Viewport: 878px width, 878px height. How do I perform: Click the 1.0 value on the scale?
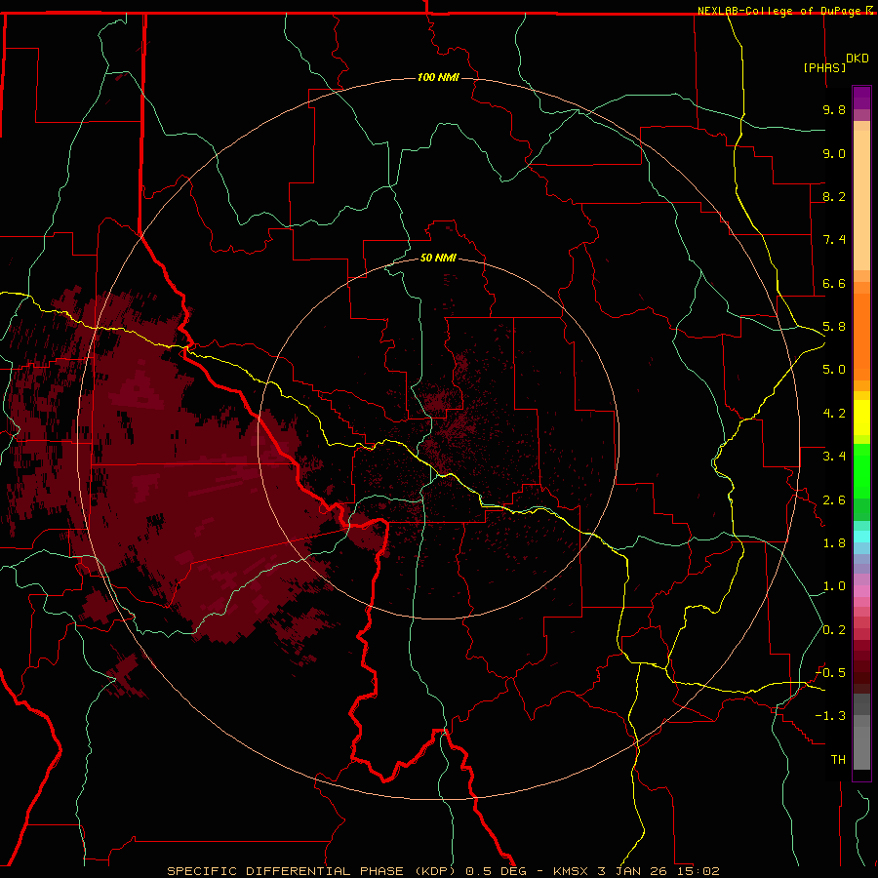point(834,586)
